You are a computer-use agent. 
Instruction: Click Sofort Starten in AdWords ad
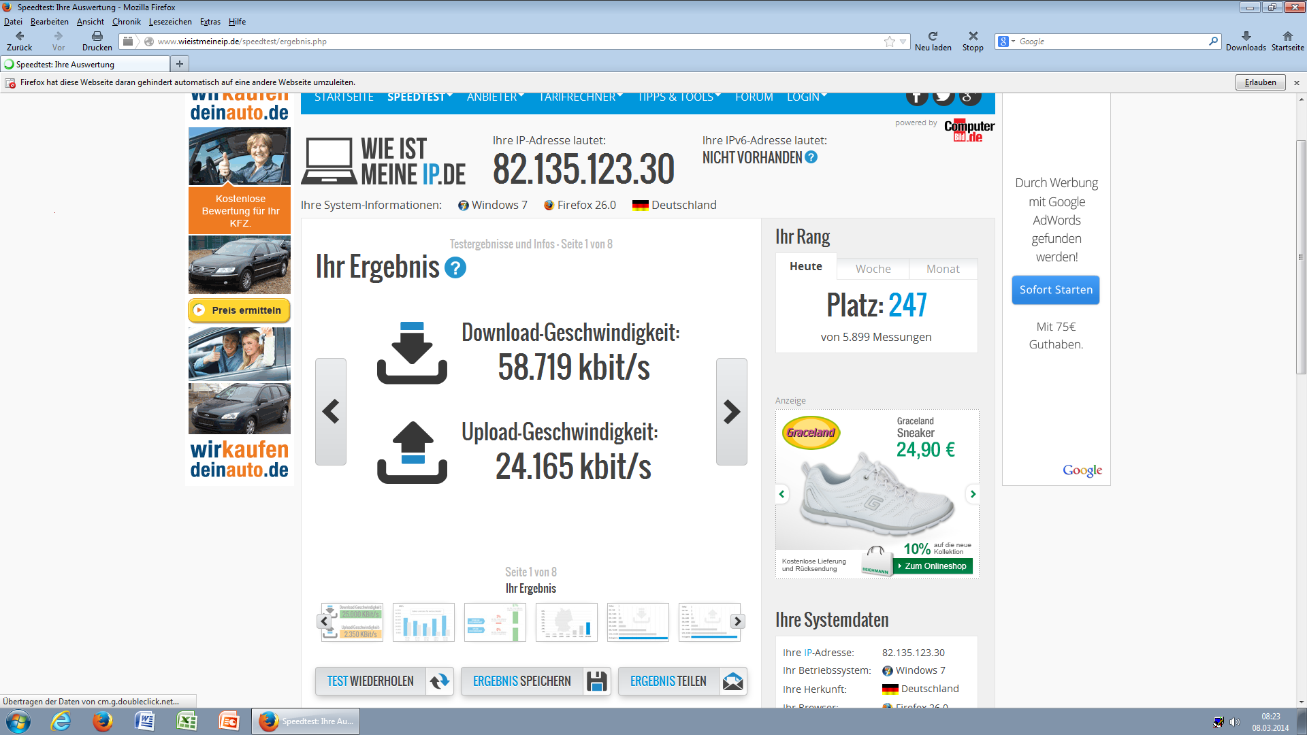click(1056, 290)
